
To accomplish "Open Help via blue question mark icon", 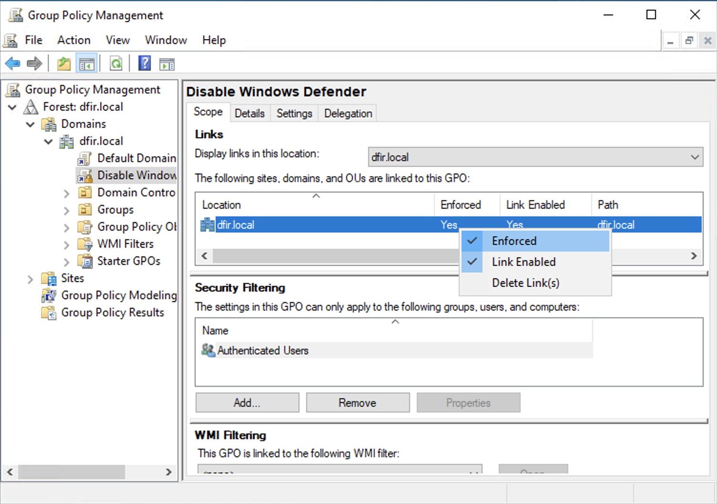I will [x=144, y=63].
